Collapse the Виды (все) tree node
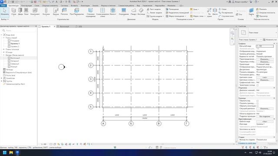The height and width of the screenshot is (156, 278). (x=2, y=35)
